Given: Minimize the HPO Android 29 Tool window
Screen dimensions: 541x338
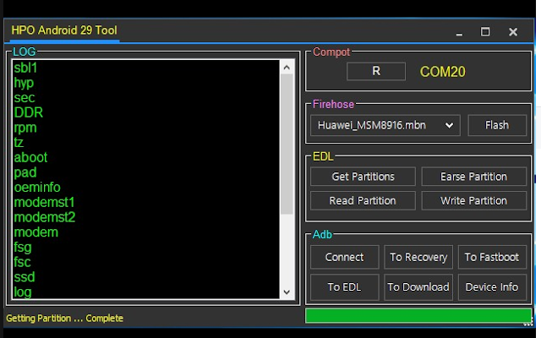Looking at the screenshot, I should pyautogui.click(x=459, y=32).
